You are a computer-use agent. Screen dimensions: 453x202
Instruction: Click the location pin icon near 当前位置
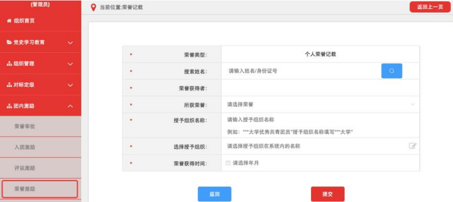(x=94, y=7)
